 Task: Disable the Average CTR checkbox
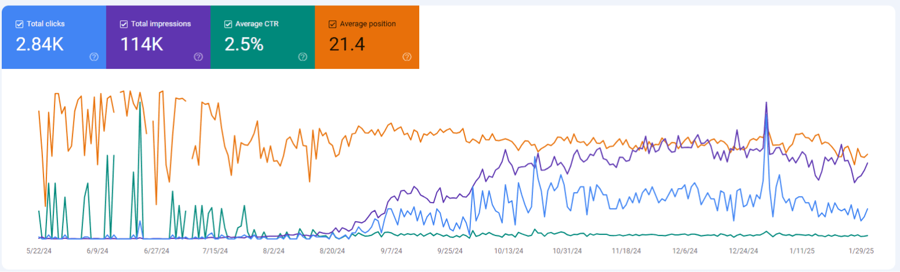click(x=228, y=24)
